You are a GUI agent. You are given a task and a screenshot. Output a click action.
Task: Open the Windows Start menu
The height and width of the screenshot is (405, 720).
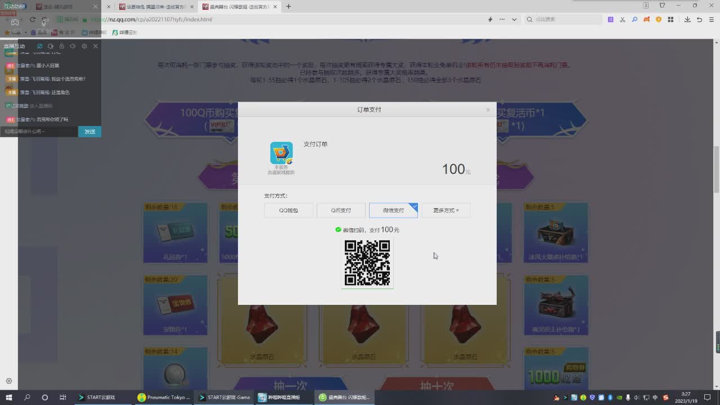(9, 397)
